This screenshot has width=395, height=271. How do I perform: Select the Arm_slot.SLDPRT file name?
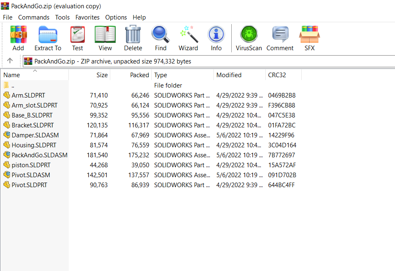34,105
